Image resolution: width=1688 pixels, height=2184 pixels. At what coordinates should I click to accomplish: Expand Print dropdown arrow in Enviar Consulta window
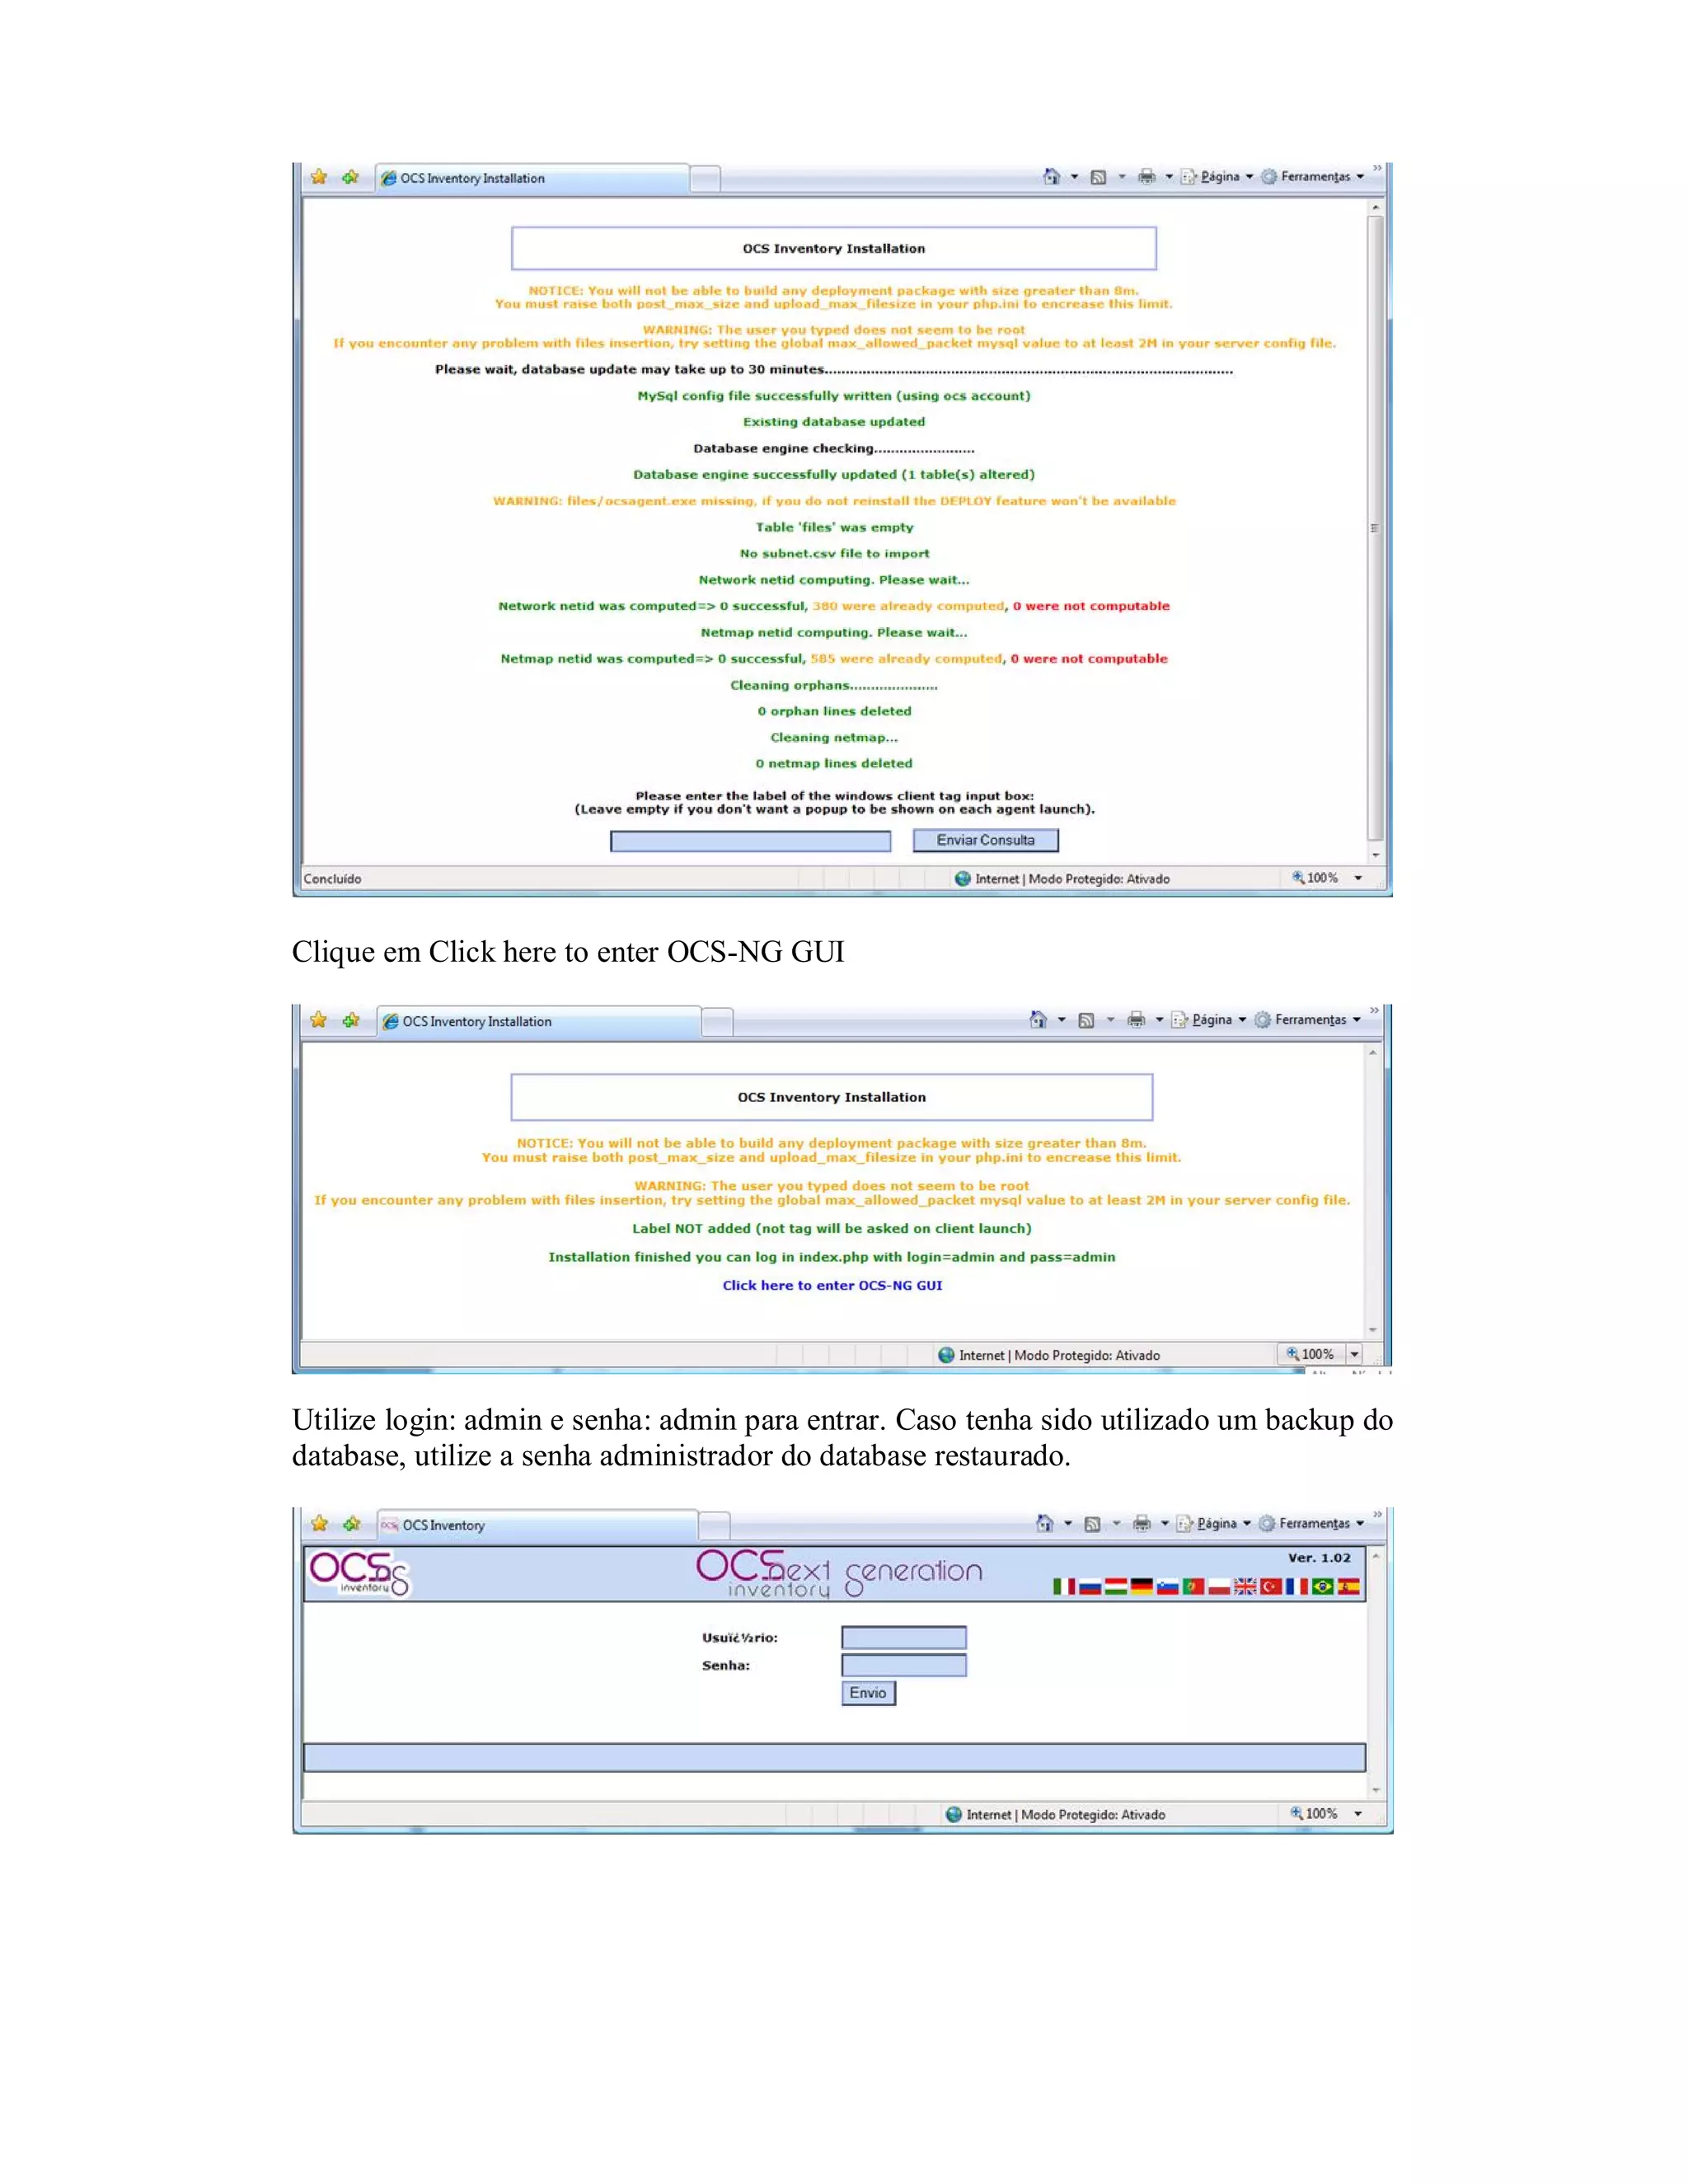click(x=1169, y=177)
